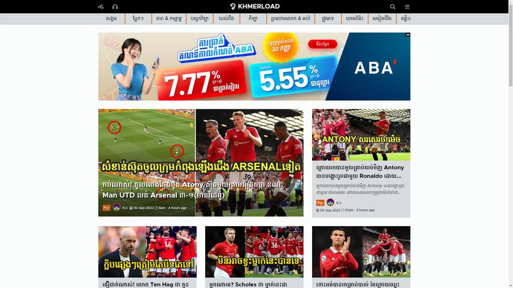This screenshot has height=288, width=513.
Task: Select the យល់ដឹង navigation tab
Action: pos(227,19)
